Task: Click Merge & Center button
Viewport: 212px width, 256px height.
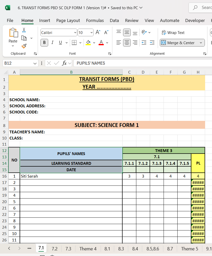Action: [x=179, y=43]
